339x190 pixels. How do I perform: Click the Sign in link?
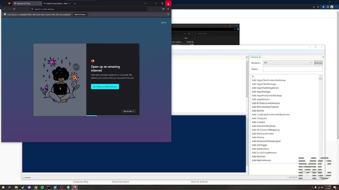click(163, 22)
